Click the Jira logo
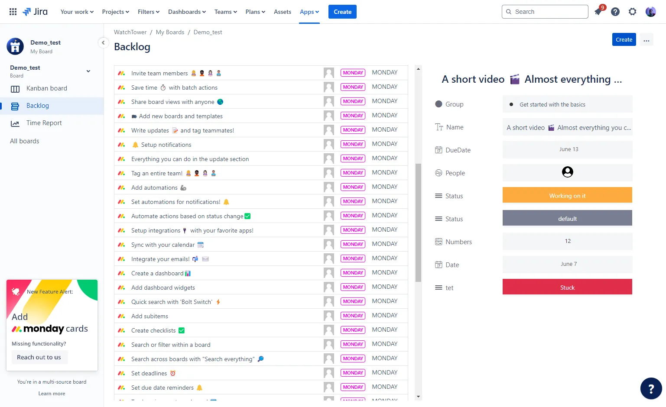 [x=35, y=12]
